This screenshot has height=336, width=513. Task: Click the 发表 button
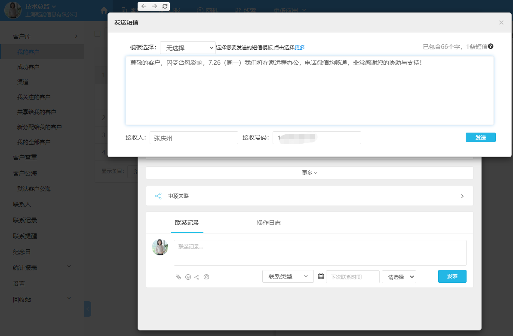click(452, 276)
